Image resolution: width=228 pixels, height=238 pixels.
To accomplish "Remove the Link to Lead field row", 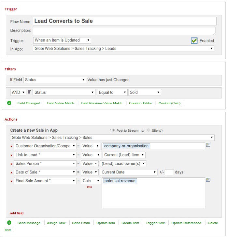I will (x=11, y=155).
